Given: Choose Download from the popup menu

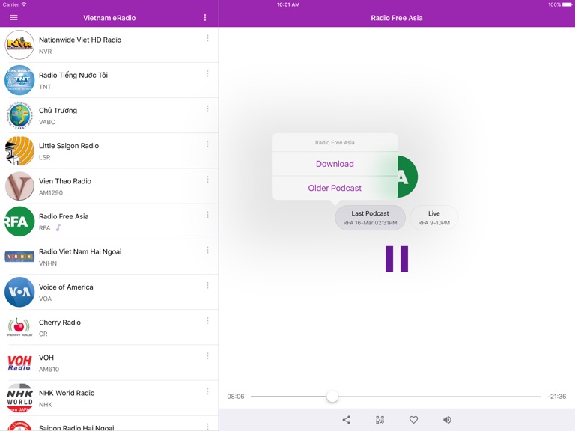Looking at the screenshot, I should pos(335,164).
